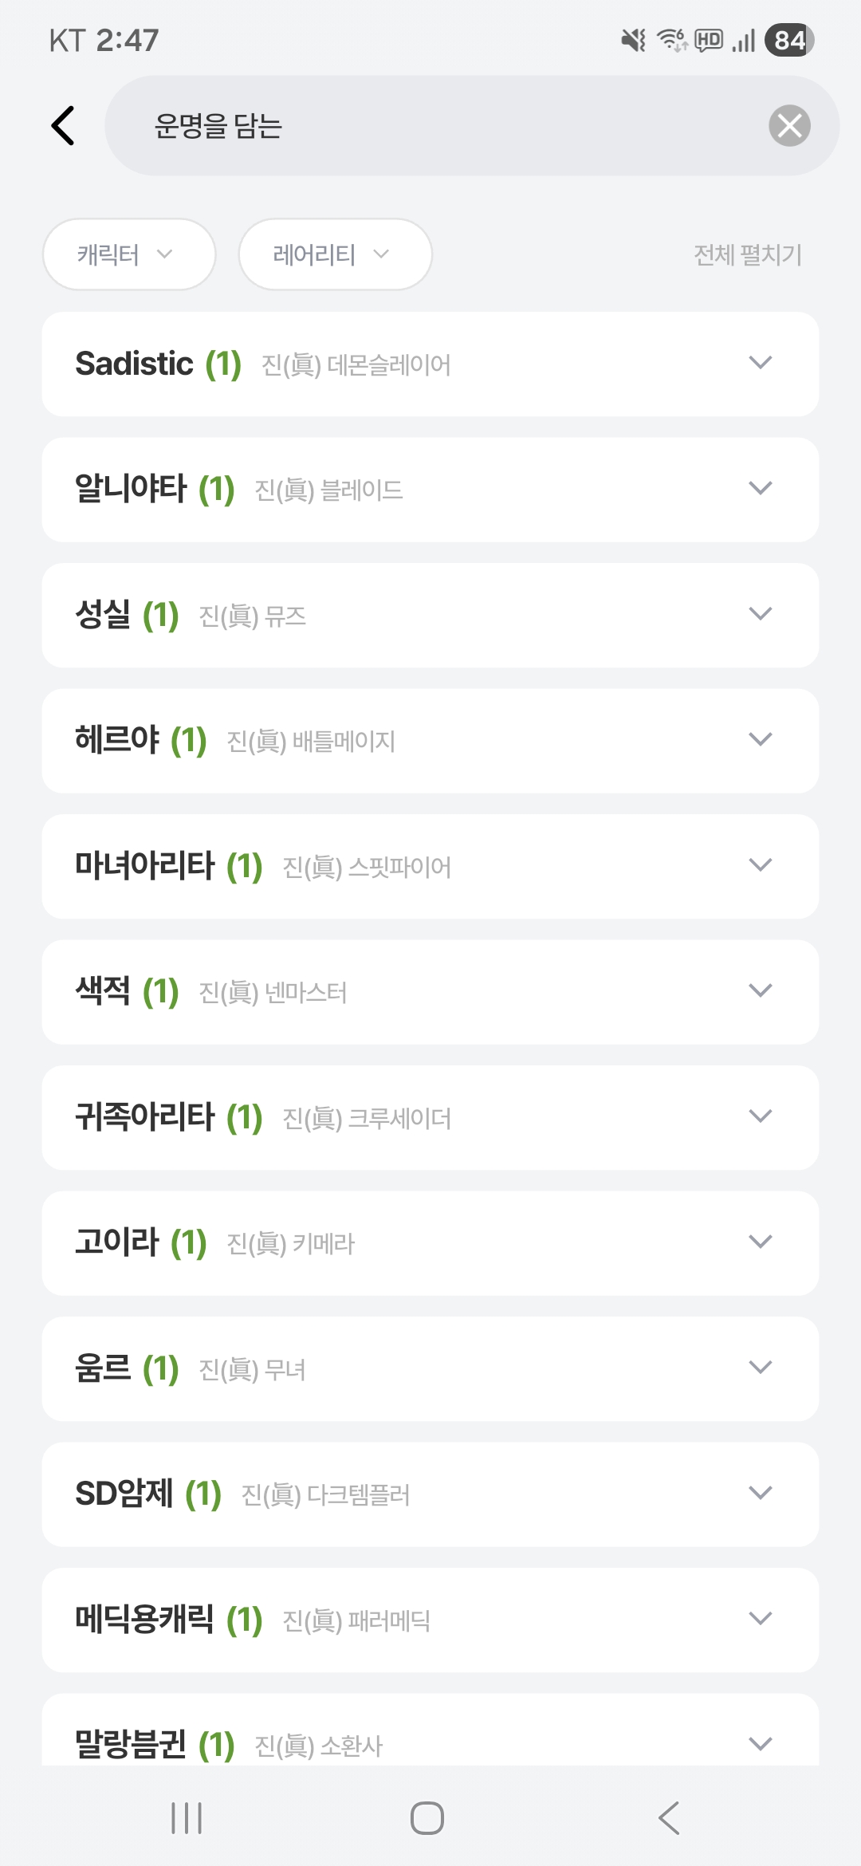Expand the 고이라 키메라 row
Viewport: 861px width, 1866px height.
(761, 1242)
